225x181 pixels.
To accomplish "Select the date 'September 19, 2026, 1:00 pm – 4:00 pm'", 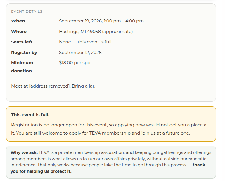I will 101,21.
